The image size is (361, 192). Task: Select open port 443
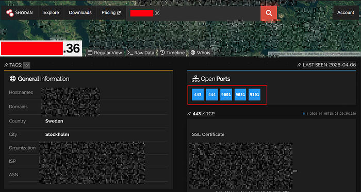[x=198, y=95]
